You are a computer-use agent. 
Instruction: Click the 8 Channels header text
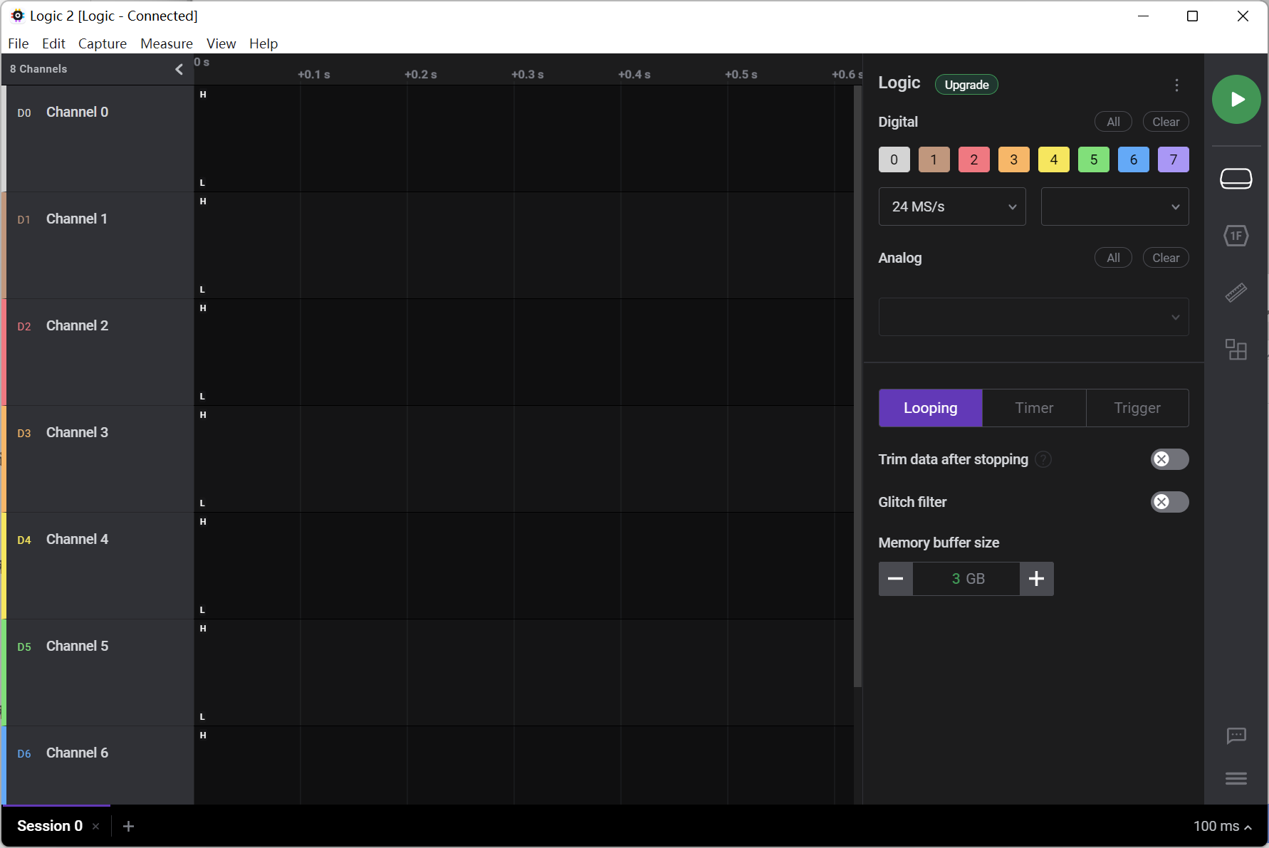[38, 69]
